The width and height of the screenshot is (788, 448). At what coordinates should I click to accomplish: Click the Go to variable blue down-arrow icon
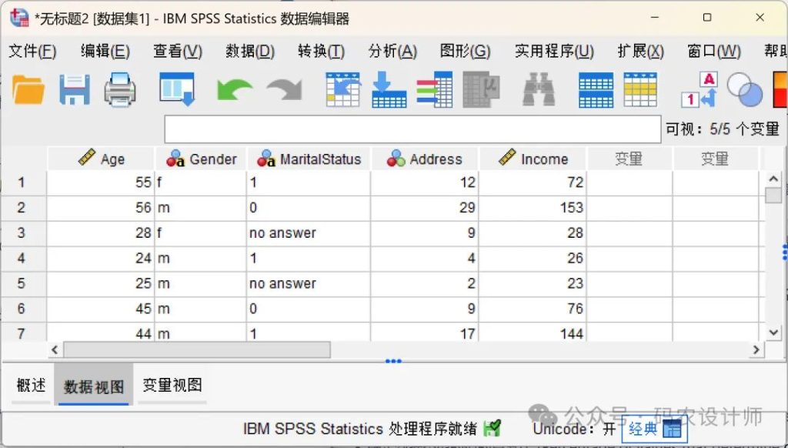point(389,89)
